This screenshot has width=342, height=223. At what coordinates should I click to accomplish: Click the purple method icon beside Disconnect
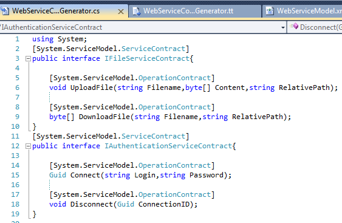294,27
